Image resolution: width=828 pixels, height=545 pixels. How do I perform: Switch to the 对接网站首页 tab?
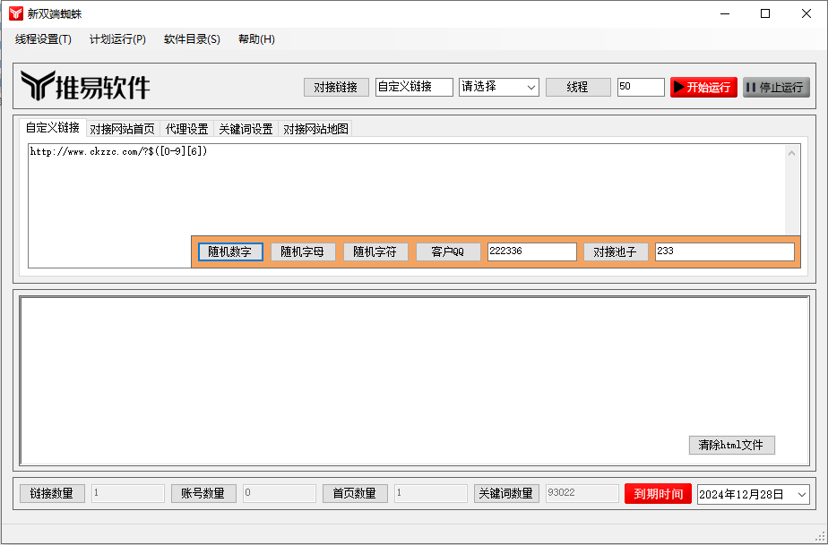pyautogui.click(x=122, y=129)
